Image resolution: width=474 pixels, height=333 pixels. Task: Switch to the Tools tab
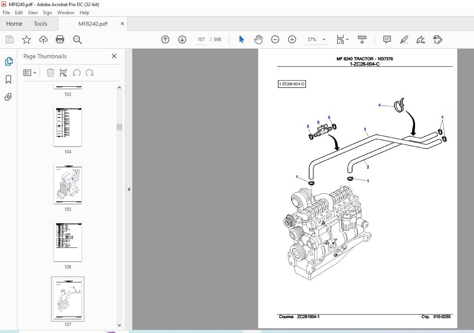coord(40,24)
